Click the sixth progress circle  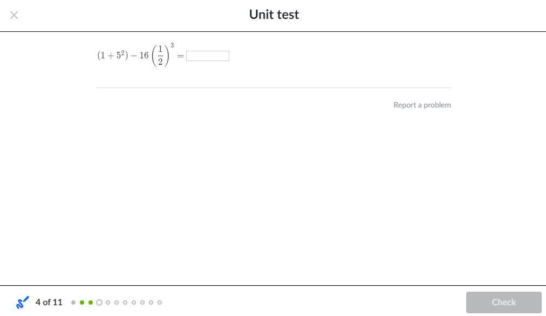pos(117,302)
